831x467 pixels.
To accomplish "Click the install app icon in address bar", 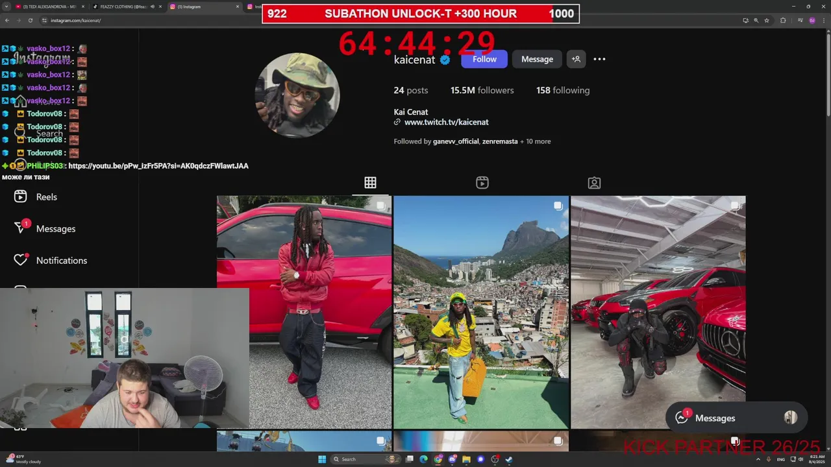I will click(745, 20).
